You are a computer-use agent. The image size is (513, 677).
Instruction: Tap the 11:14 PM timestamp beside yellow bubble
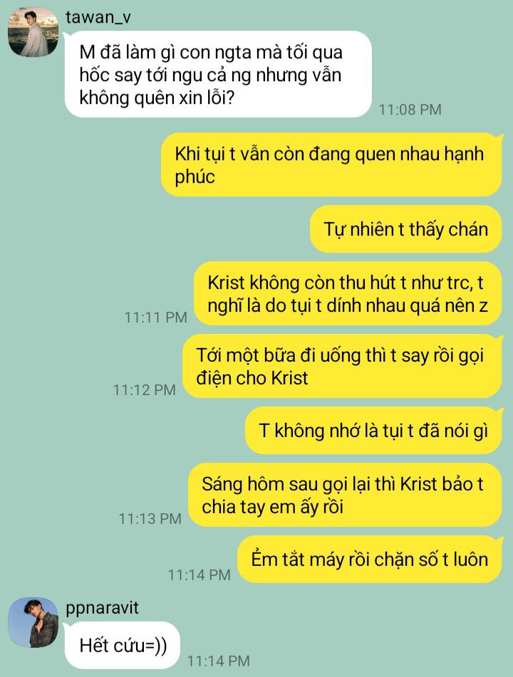199,574
